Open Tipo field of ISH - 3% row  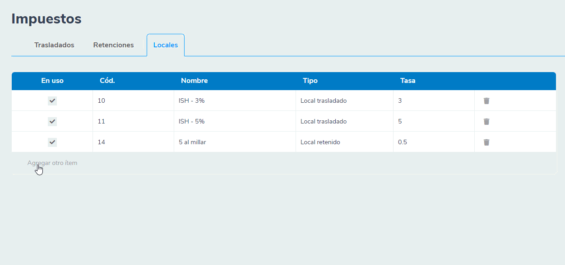[x=344, y=101]
